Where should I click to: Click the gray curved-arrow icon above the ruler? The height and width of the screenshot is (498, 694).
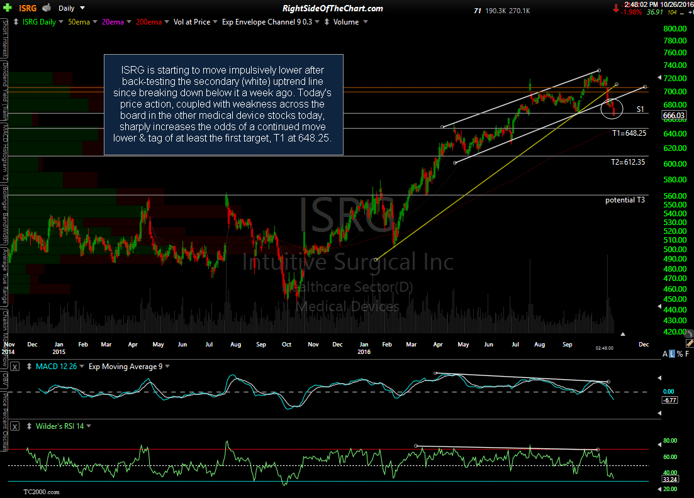pyautogui.click(x=690, y=333)
